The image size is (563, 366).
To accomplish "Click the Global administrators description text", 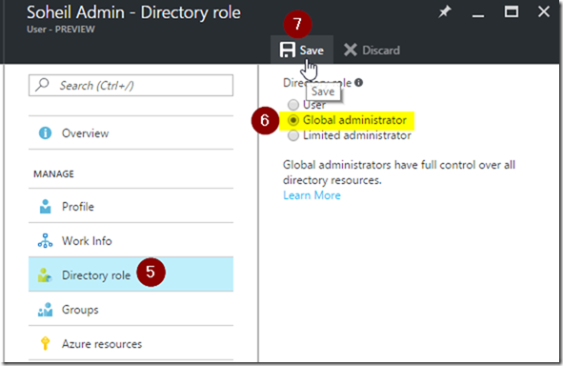I will point(399,173).
